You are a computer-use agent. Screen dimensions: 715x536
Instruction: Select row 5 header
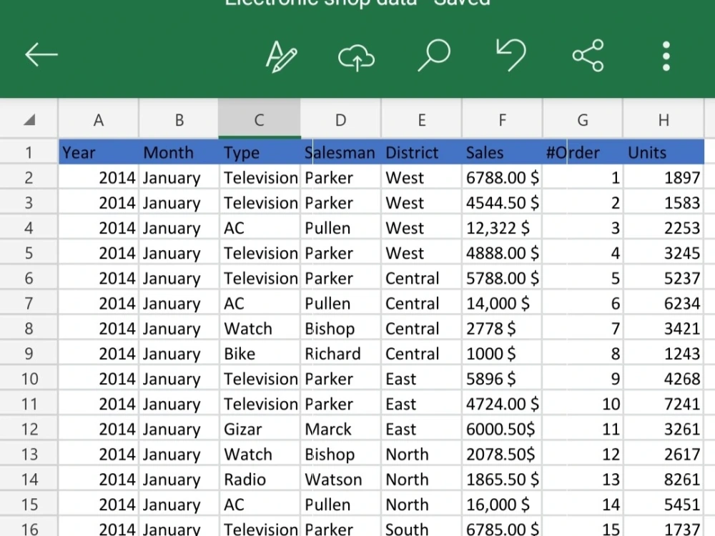(29, 252)
